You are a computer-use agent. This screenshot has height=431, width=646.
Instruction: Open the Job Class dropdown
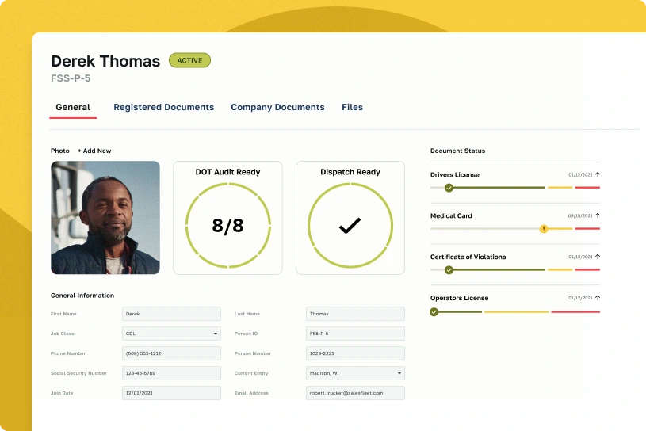171,334
